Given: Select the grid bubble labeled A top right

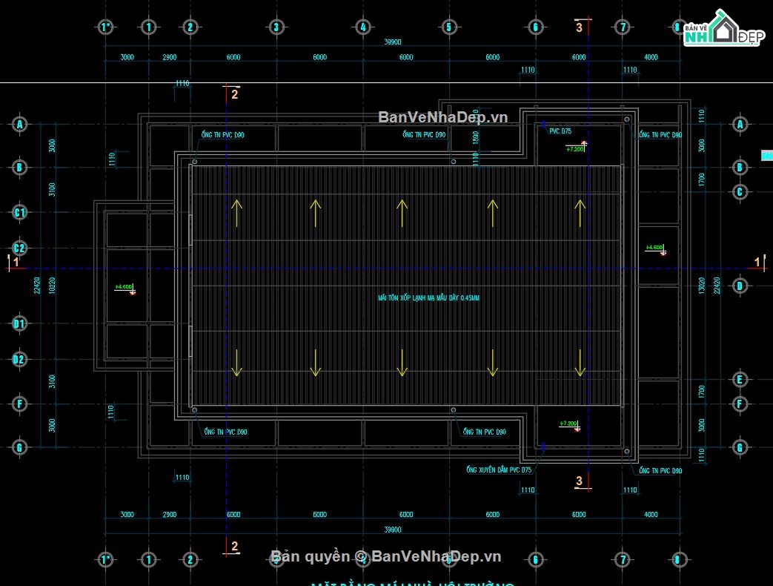Looking at the screenshot, I should pos(739,123).
